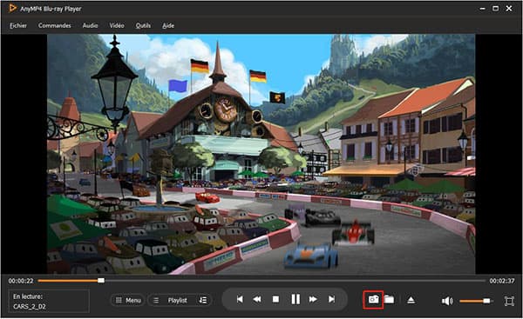Skip to the next chapter
523x319 pixels.
click(331, 299)
